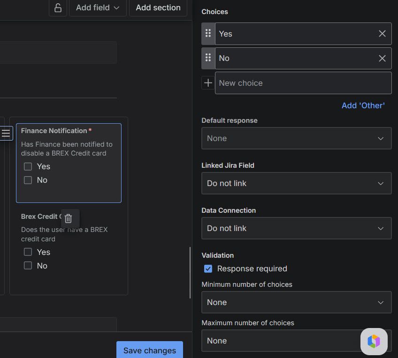Check Yes under Finance Notification
This screenshot has width=398, height=358.
[x=28, y=166]
